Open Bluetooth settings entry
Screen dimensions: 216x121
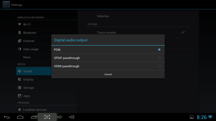point(47,33)
